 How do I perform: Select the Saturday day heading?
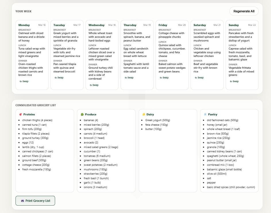(200, 25)
